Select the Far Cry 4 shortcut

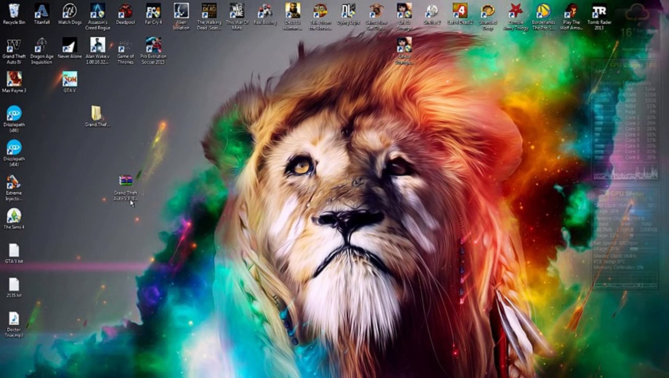tap(153, 12)
